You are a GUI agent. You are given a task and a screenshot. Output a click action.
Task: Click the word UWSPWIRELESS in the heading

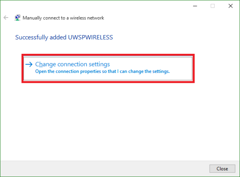pos(90,37)
